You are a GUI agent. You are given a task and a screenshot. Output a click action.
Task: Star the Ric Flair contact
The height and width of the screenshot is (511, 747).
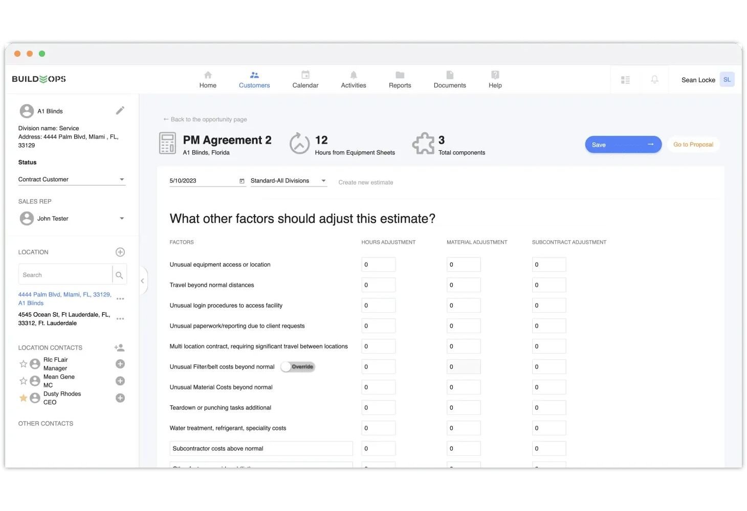(23, 364)
